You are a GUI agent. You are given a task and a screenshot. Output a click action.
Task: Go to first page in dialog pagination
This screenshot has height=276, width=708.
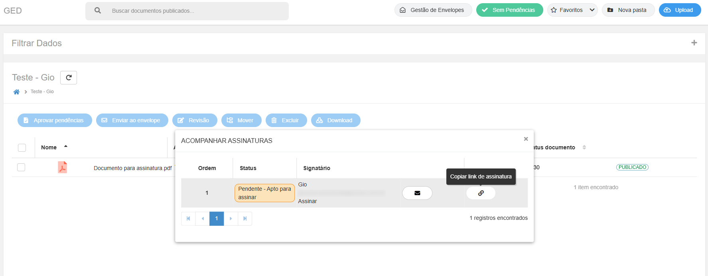[188, 219]
